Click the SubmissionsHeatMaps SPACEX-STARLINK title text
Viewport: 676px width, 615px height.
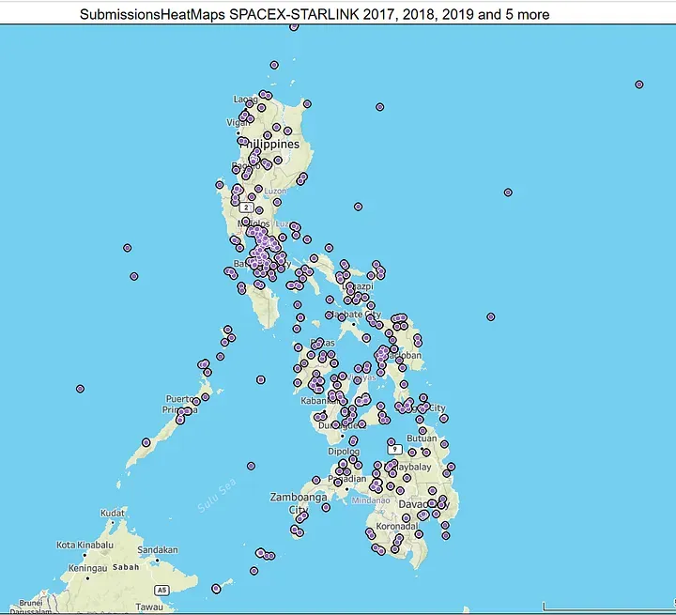click(315, 14)
